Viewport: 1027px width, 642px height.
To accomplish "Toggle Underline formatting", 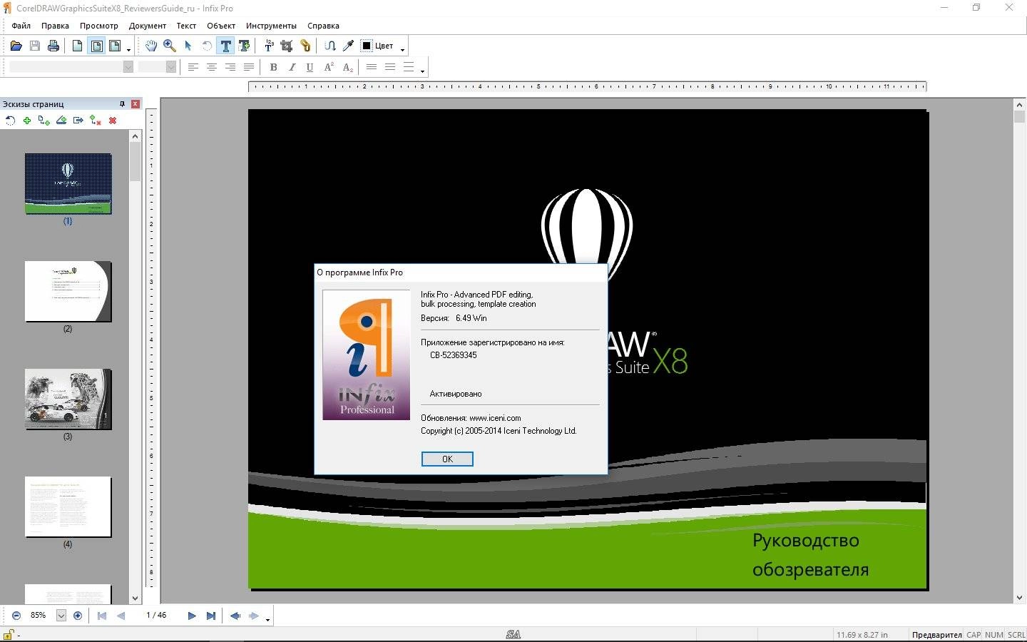I will coord(310,67).
